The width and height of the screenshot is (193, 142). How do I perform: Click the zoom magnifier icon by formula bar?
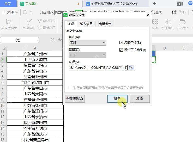tap(53, 40)
